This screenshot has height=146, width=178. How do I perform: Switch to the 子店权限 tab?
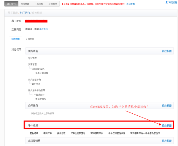point(30,39)
